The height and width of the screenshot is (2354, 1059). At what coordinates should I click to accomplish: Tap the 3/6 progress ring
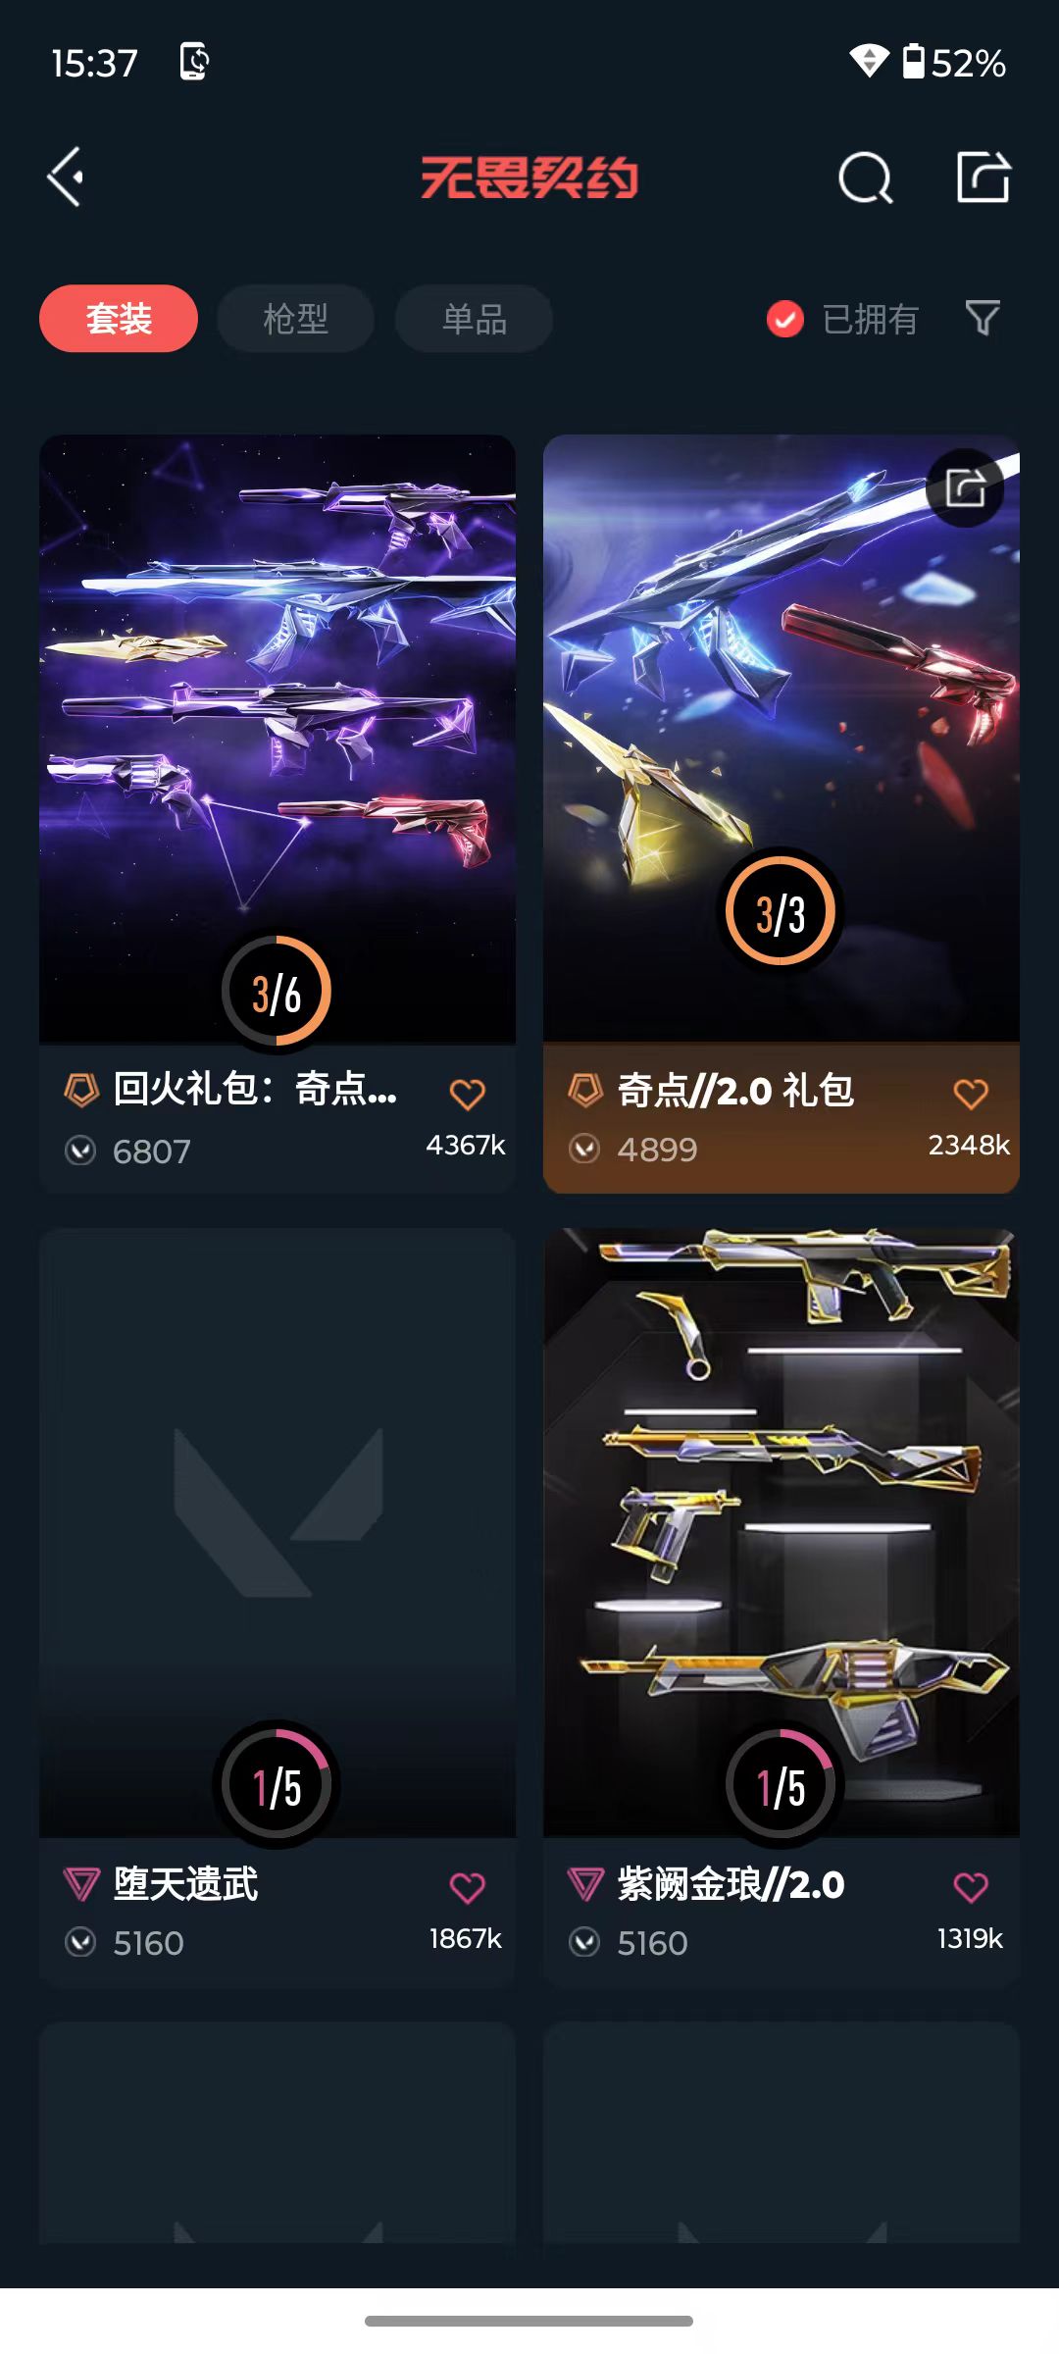coord(277,992)
